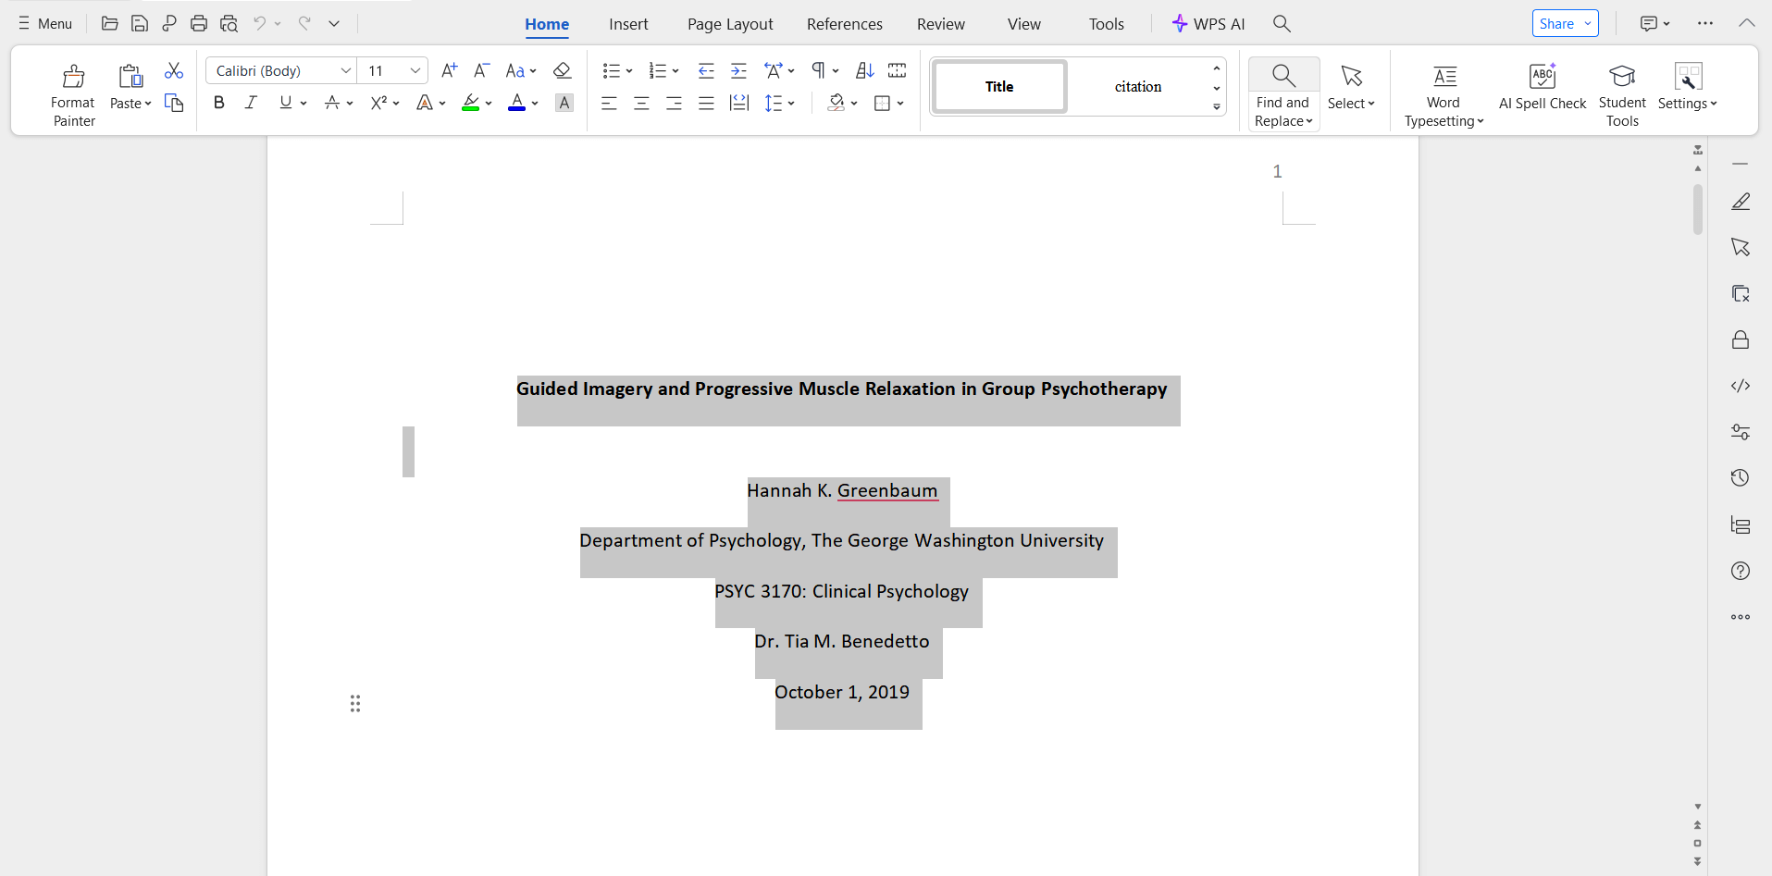Open the edit history icon on right sidebar
Screen dimensions: 1772x876
[1741, 477]
